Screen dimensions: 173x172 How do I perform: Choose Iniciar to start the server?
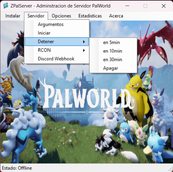click(x=57, y=33)
